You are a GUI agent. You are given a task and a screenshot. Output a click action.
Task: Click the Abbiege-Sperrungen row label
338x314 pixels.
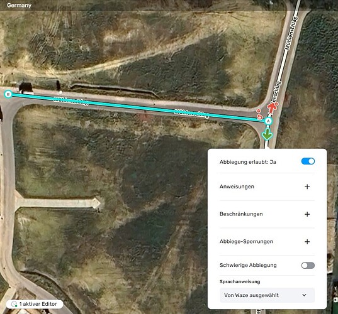[246, 242]
